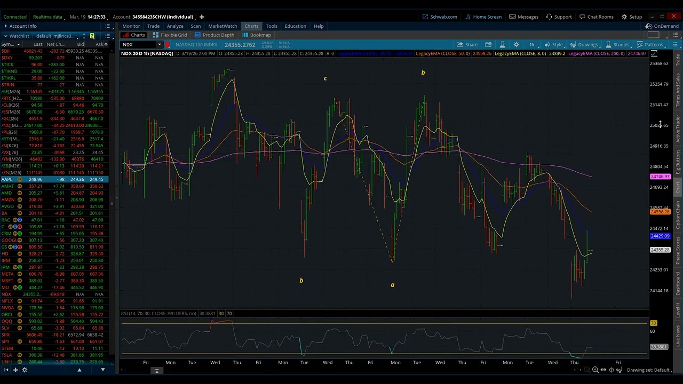Open the Drawing set: Default selector
The image size is (683, 384).
pos(649,370)
